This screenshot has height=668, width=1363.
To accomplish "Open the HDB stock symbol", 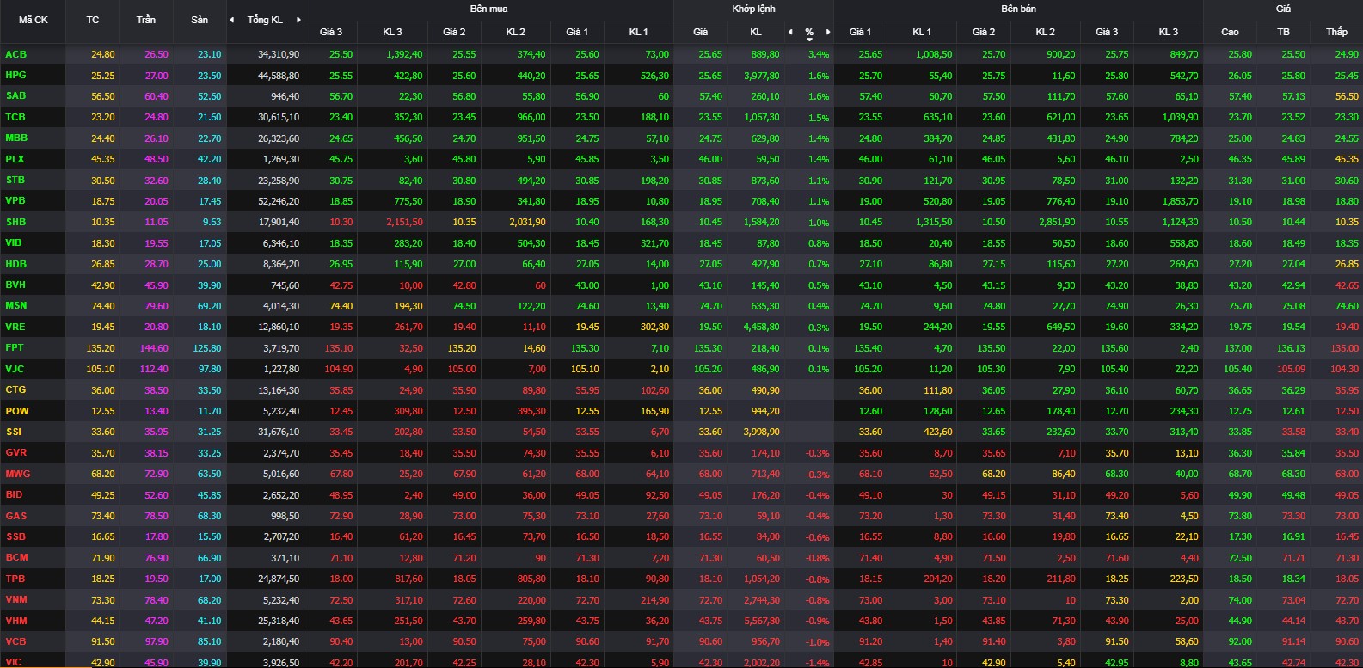I will coord(15,264).
